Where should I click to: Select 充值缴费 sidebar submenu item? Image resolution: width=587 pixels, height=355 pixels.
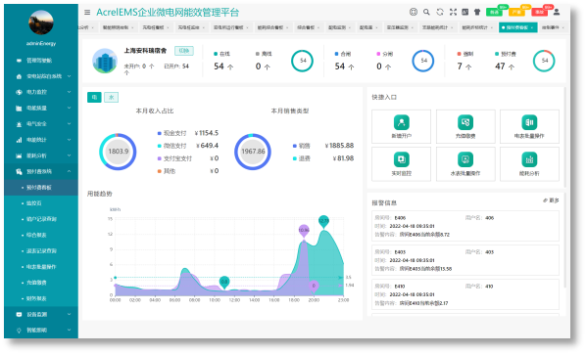41,283
